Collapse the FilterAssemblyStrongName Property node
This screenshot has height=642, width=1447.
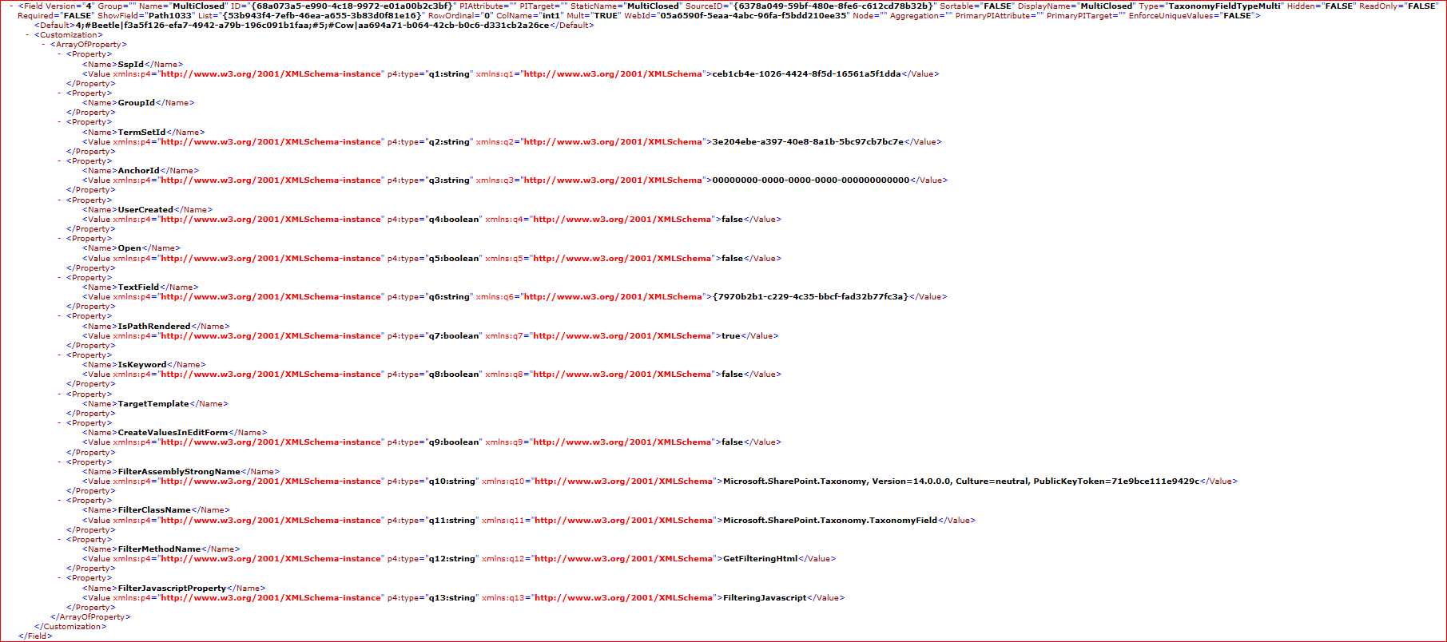(60, 462)
